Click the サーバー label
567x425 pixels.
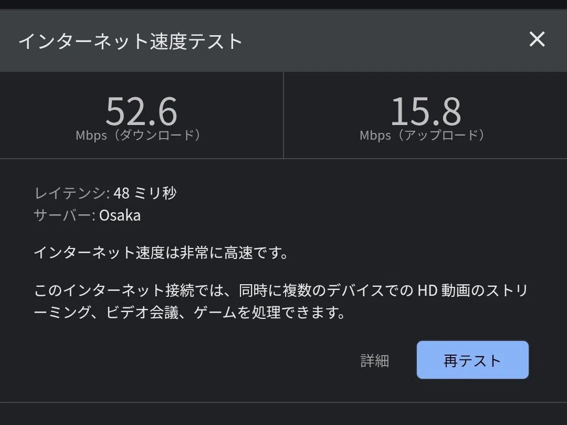coord(65,215)
